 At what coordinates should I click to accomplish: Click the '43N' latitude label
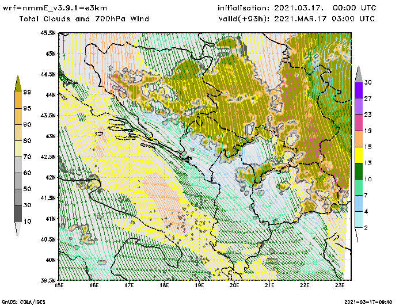[x=51, y=136]
